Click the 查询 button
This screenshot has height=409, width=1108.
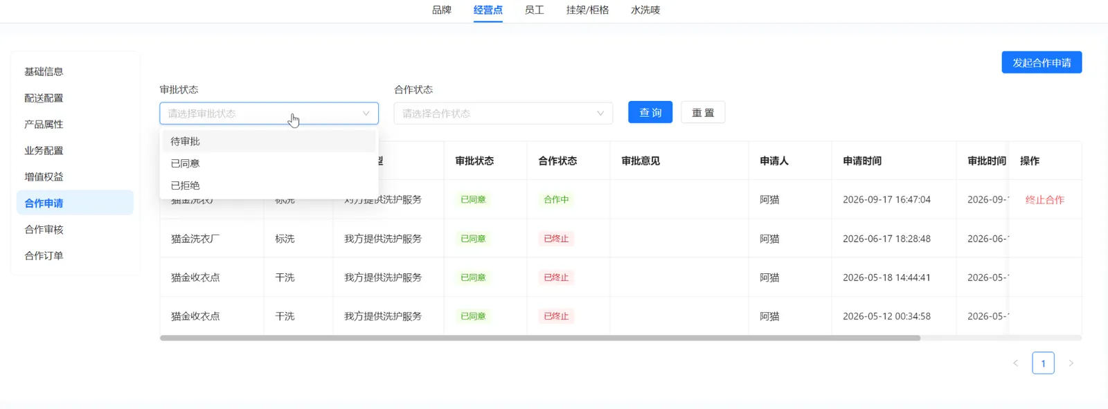[x=650, y=112]
